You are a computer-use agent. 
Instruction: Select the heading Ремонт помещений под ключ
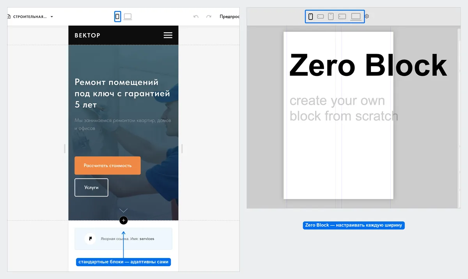pyautogui.click(x=122, y=93)
